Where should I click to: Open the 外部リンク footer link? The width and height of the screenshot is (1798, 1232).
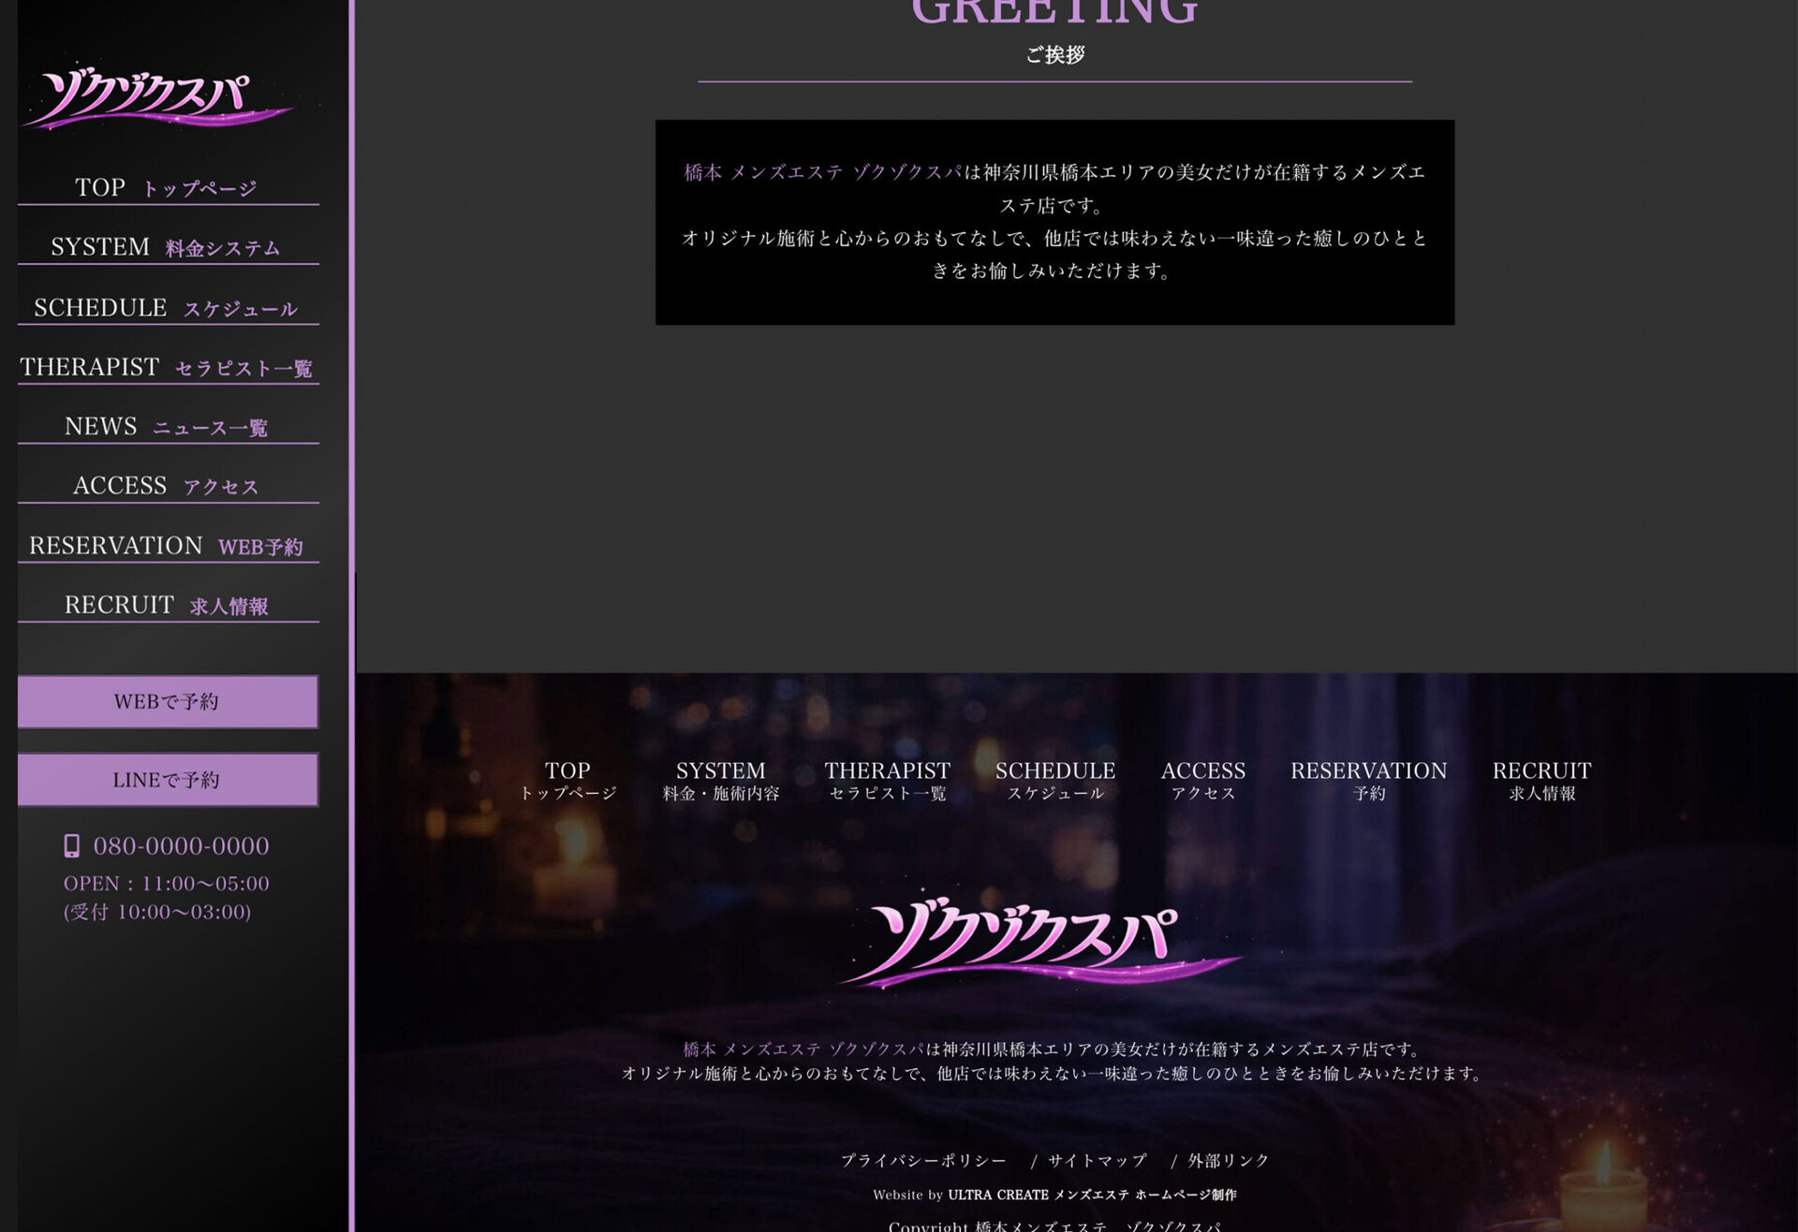1229,1161
